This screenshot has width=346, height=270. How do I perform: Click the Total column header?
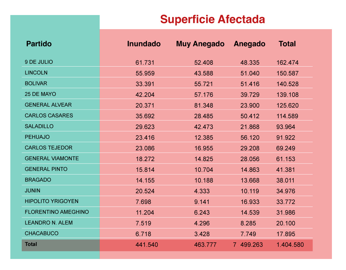click(x=287, y=44)
